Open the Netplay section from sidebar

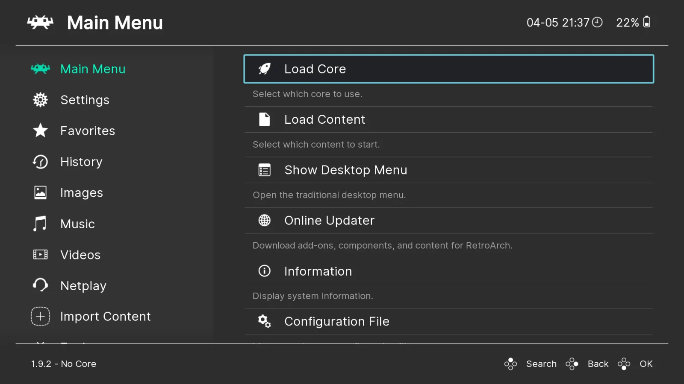click(x=83, y=285)
